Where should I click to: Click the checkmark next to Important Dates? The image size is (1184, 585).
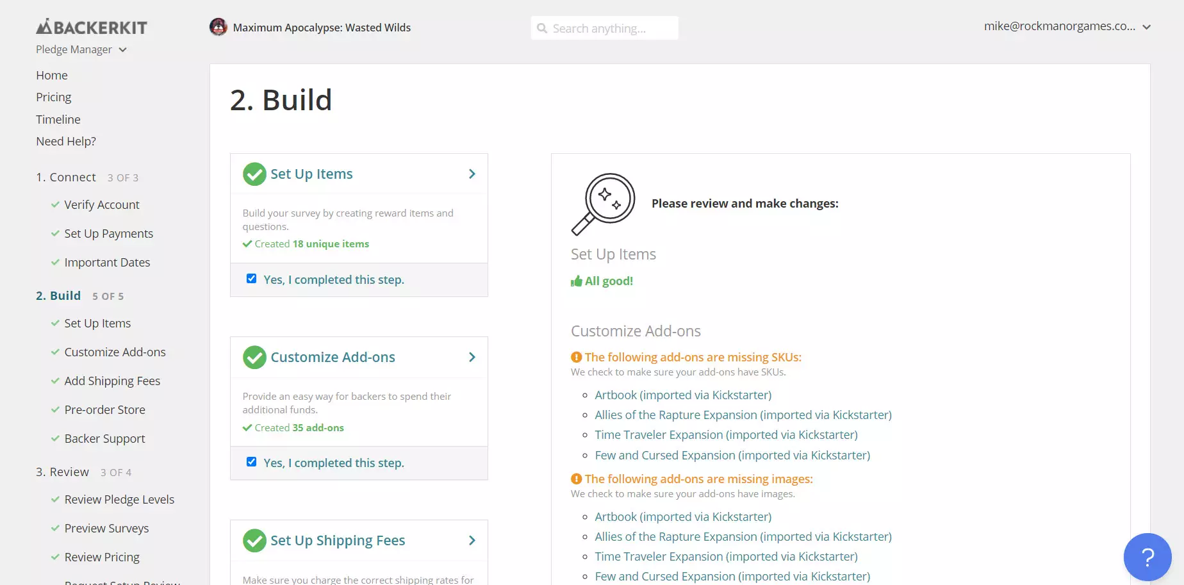pyautogui.click(x=55, y=262)
